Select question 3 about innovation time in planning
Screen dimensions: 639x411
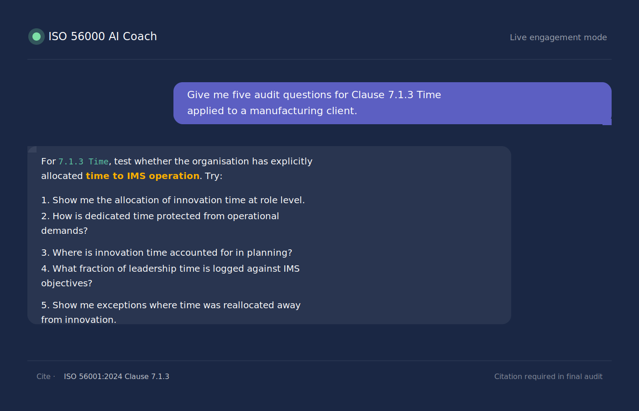click(x=167, y=252)
